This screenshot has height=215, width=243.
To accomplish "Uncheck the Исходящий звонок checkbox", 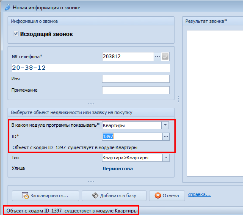I will point(16,33).
